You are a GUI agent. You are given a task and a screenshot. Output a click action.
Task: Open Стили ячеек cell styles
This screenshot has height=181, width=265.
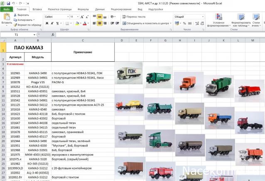click(256, 20)
